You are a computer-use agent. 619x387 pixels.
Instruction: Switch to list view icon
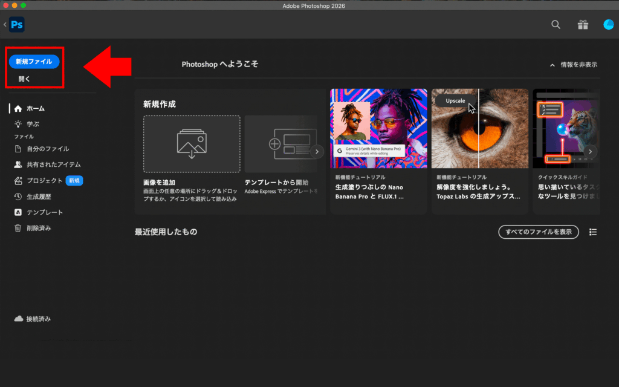[593, 232]
